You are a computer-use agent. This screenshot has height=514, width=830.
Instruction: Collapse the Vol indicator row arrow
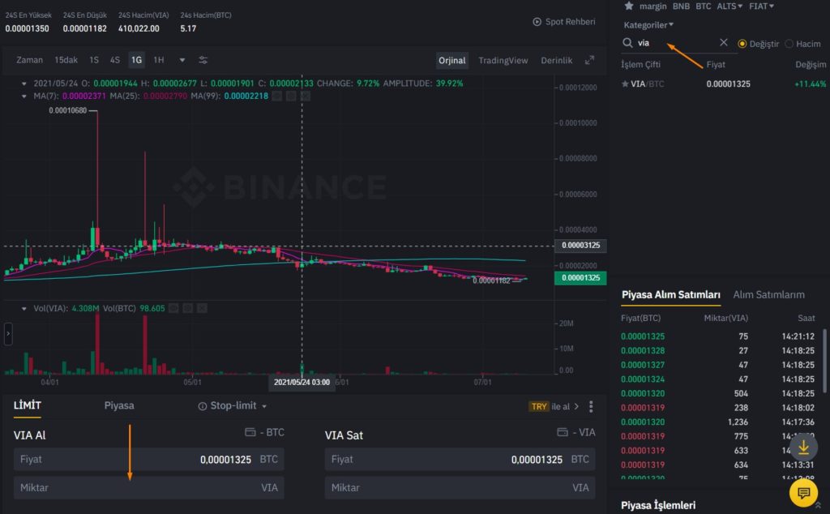tap(24, 308)
